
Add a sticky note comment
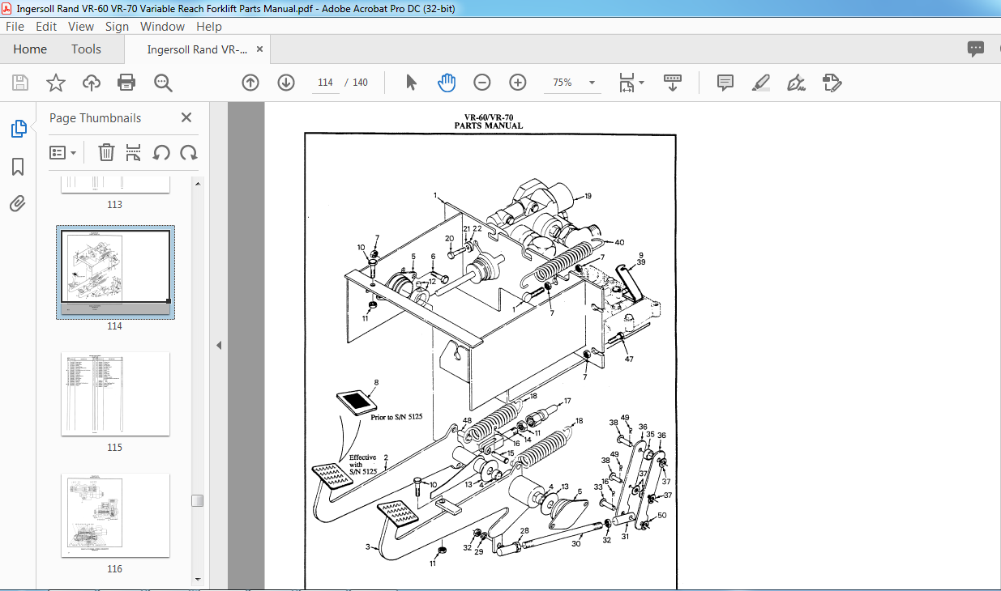tap(725, 83)
